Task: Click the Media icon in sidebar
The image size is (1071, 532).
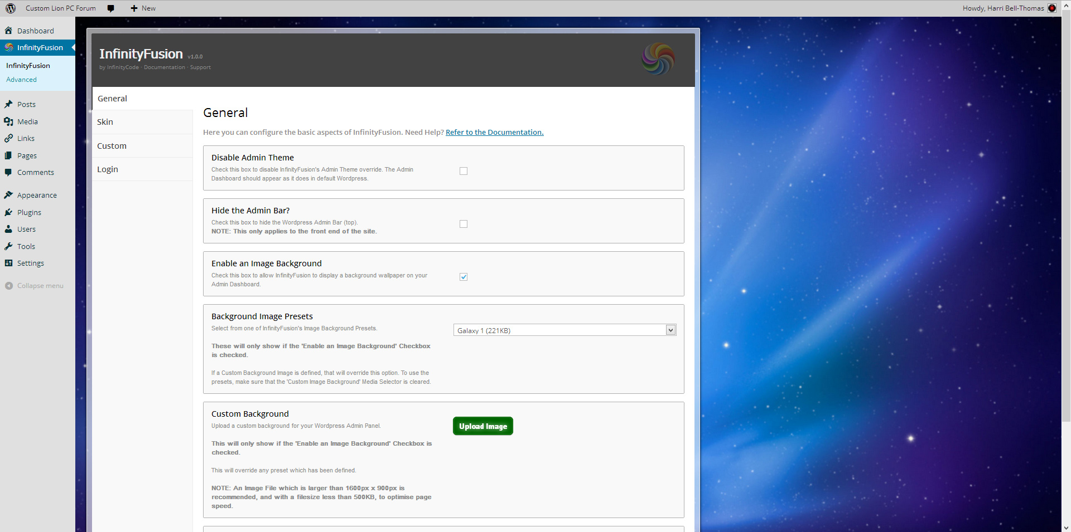Action: click(x=8, y=121)
